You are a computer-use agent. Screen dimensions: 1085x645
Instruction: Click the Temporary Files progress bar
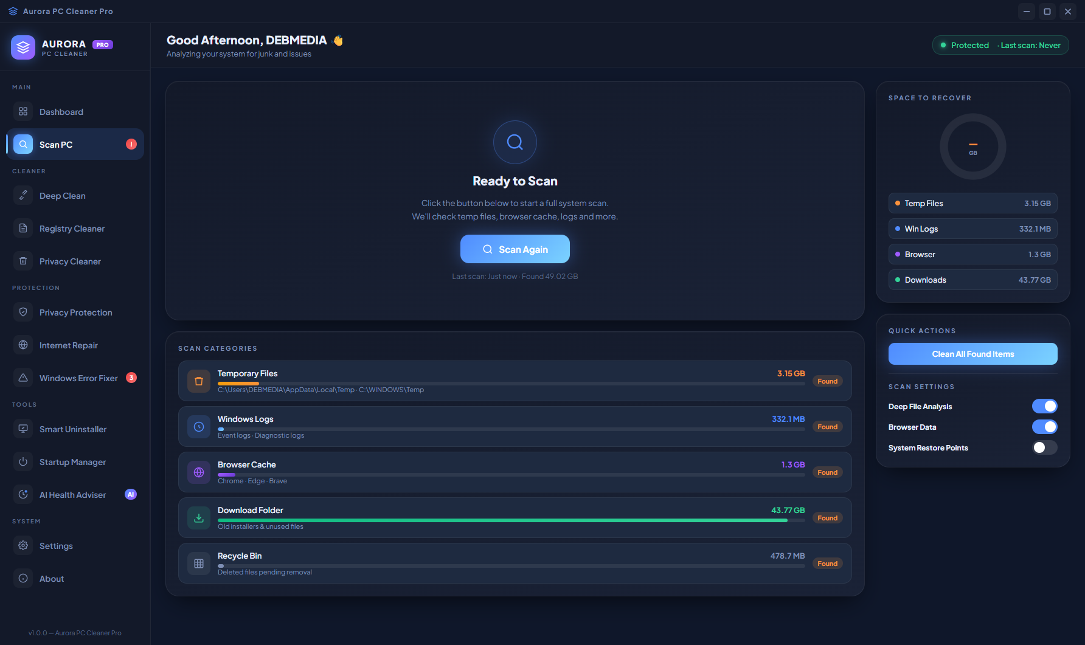tap(511, 384)
